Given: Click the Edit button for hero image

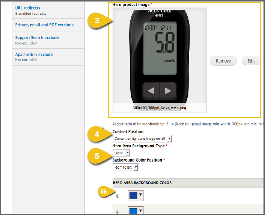Looking at the screenshot, I should tap(251, 61).
